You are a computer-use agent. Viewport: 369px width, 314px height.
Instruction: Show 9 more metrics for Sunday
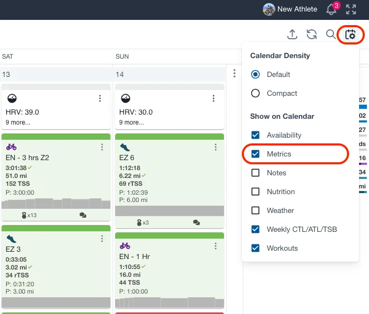tap(131, 122)
